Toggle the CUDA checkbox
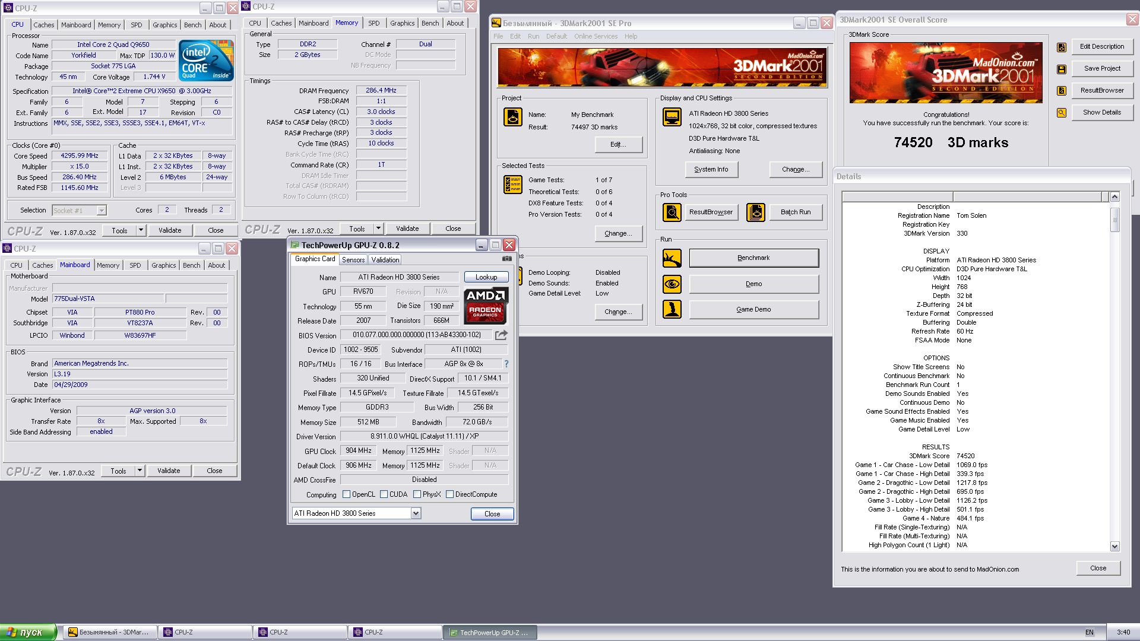 tap(384, 494)
